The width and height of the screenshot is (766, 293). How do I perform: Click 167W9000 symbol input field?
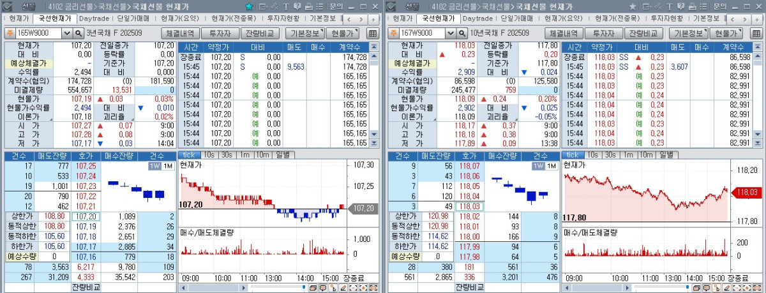423,33
